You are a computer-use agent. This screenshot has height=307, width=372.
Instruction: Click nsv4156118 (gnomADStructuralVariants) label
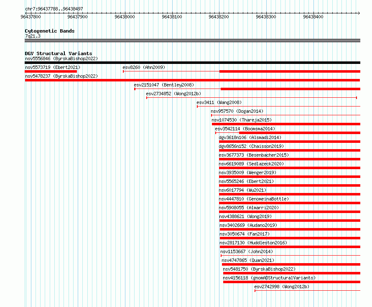pyautogui.click(x=269, y=278)
